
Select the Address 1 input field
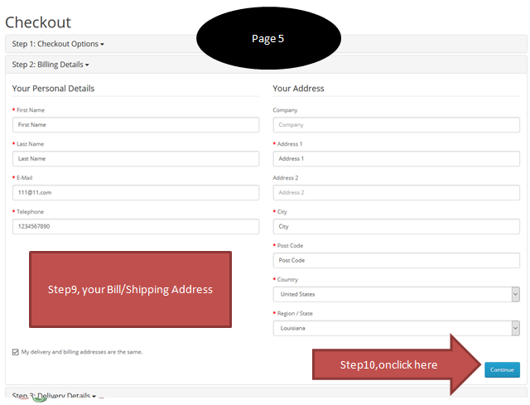pyautogui.click(x=396, y=158)
